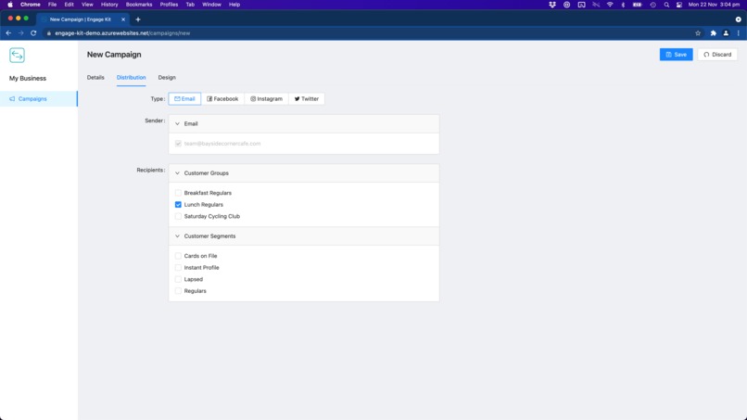The width and height of the screenshot is (747, 420).
Task: Click the Campaigns megaphone icon in sidebar
Action: 12,98
